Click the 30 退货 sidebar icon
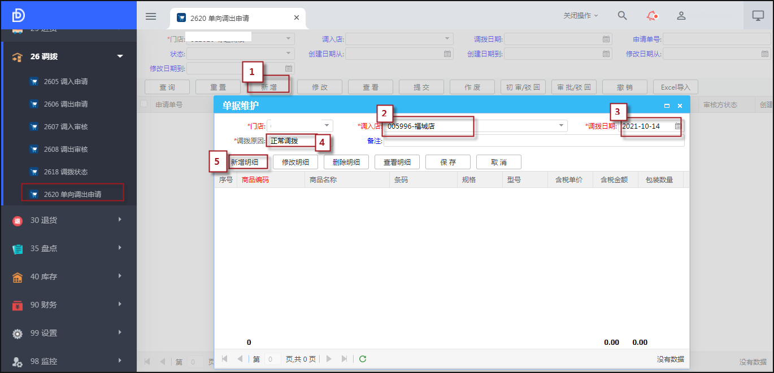This screenshot has height=373, width=774. (18, 221)
